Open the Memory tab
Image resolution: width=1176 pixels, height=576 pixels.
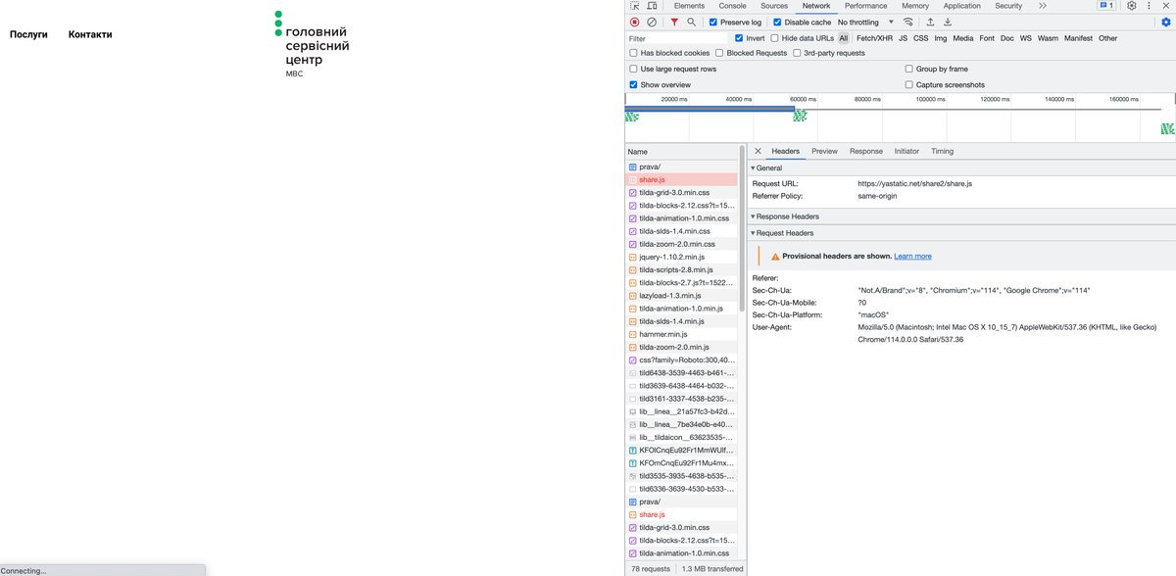[915, 6]
